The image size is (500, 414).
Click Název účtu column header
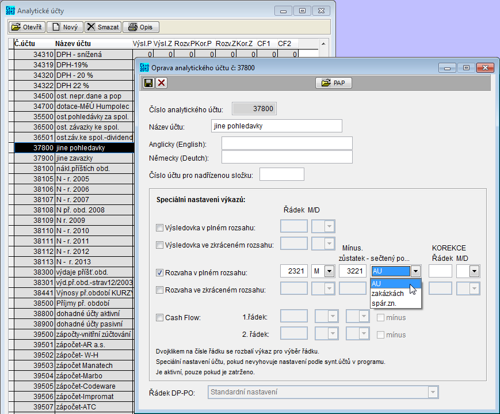(x=93, y=44)
